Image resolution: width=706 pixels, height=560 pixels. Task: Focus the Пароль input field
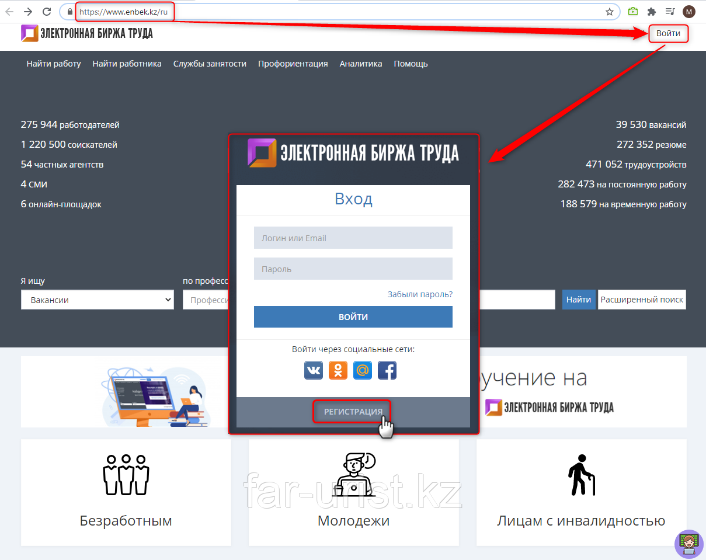tap(353, 269)
